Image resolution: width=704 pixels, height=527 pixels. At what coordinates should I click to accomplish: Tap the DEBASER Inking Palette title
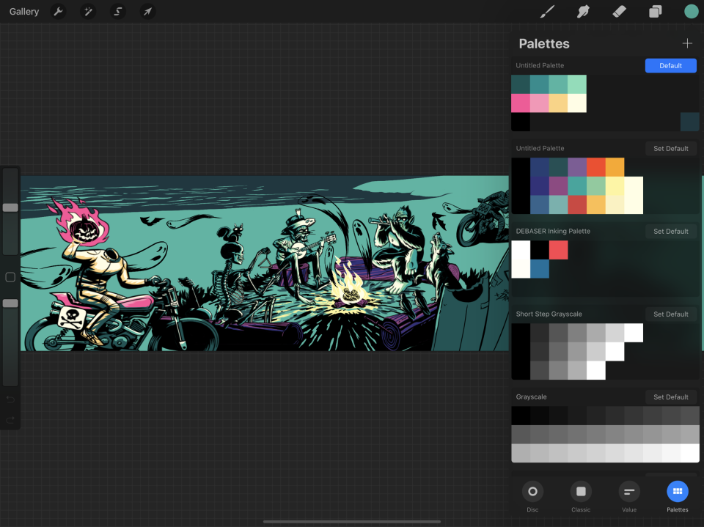[x=553, y=231]
